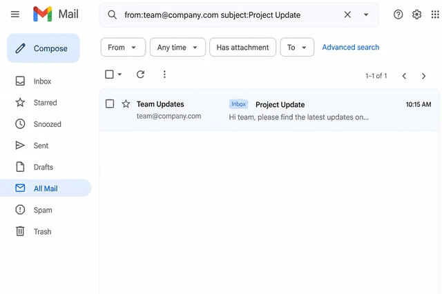Open the Any time filter dropdown
Image resolution: width=442 pixels, height=294 pixels.
click(177, 48)
